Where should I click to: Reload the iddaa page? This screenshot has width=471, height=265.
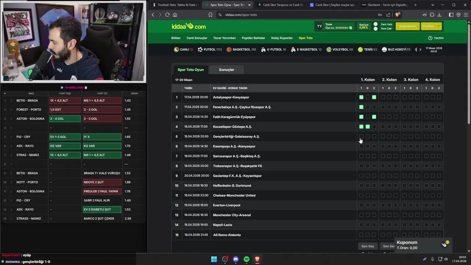point(167,15)
